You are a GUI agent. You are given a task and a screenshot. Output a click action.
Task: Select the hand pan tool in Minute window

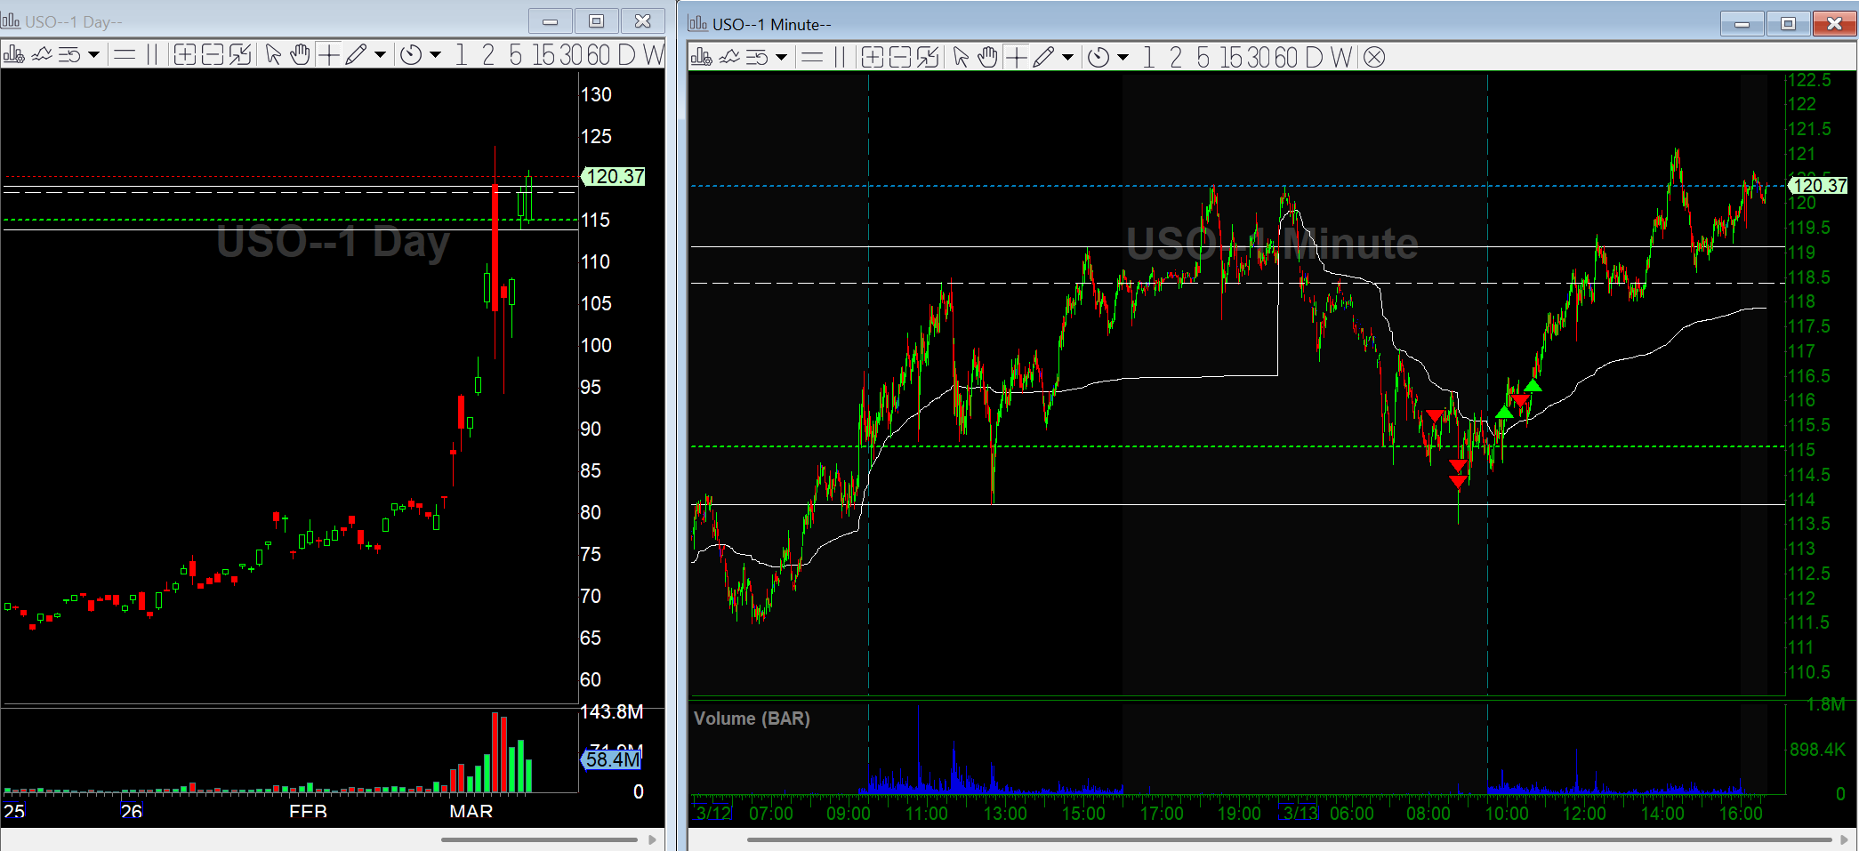coord(988,58)
